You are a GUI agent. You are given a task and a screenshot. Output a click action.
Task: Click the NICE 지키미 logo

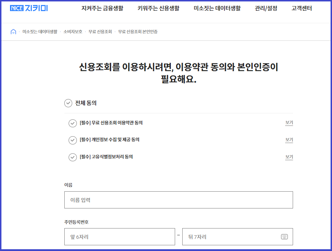point(29,8)
